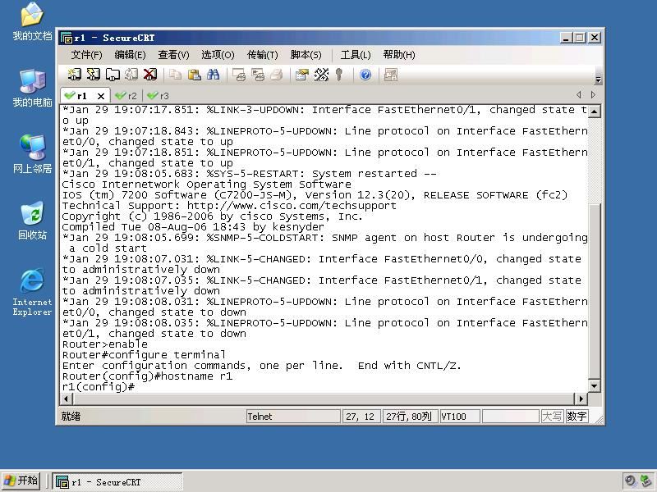Click the 大写 caps lock indicator
The width and height of the screenshot is (657, 492).
click(552, 417)
